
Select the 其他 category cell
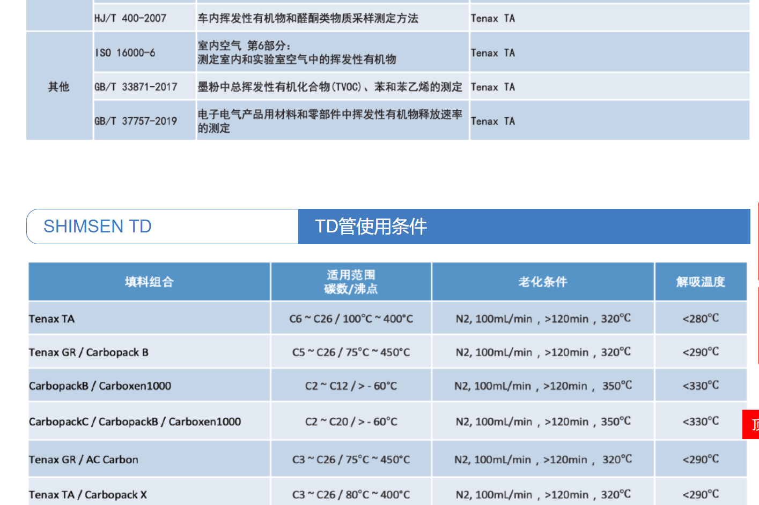tap(59, 87)
